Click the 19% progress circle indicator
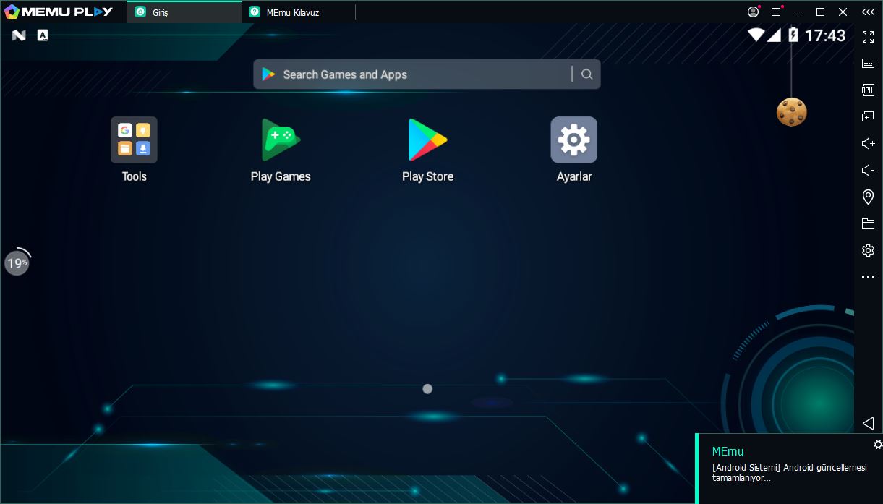Screen dimensions: 883x504 coord(17,263)
